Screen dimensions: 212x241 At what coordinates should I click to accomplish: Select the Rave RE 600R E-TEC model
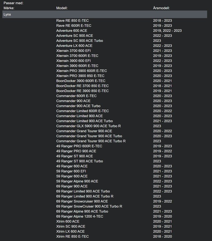[x=74, y=26]
